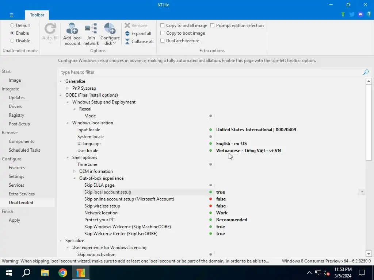
Task: Click Vietnamese user locale value
Action: point(248,151)
